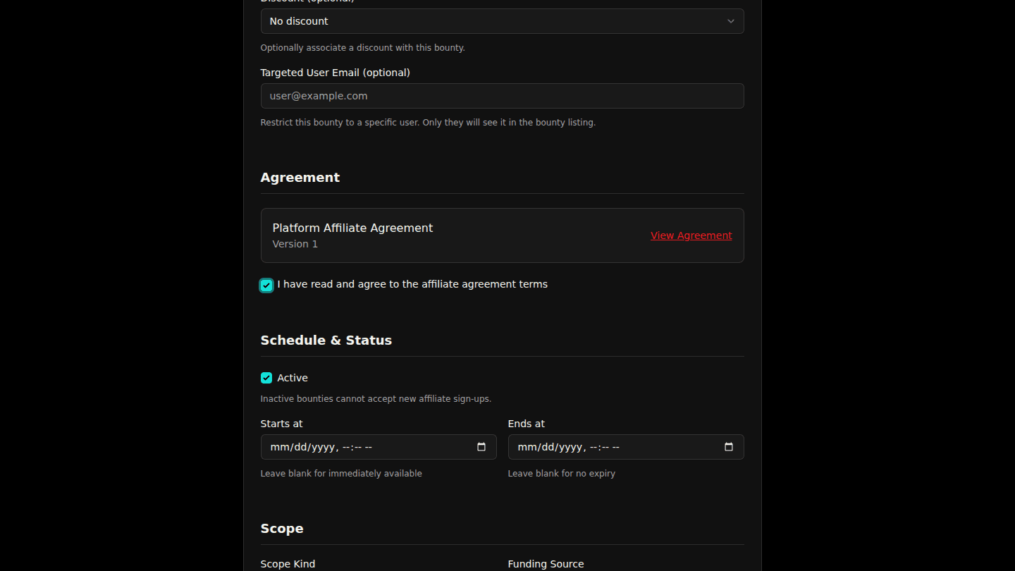The image size is (1015, 571).
Task: Click the Version 1 text
Action: point(295,244)
